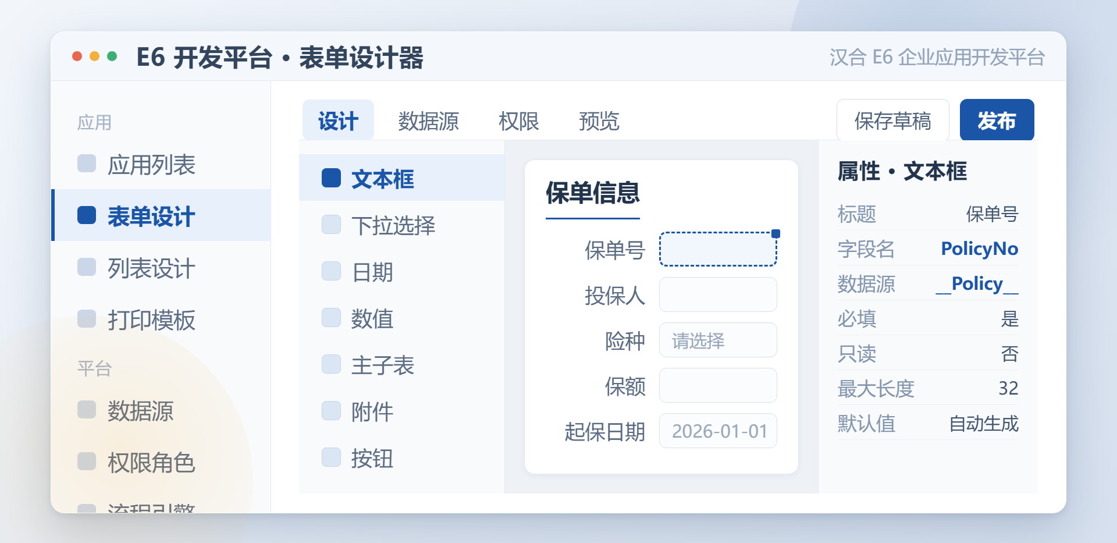Click the 发布 button
Image resolution: width=1117 pixels, height=543 pixels.
click(x=997, y=120)
